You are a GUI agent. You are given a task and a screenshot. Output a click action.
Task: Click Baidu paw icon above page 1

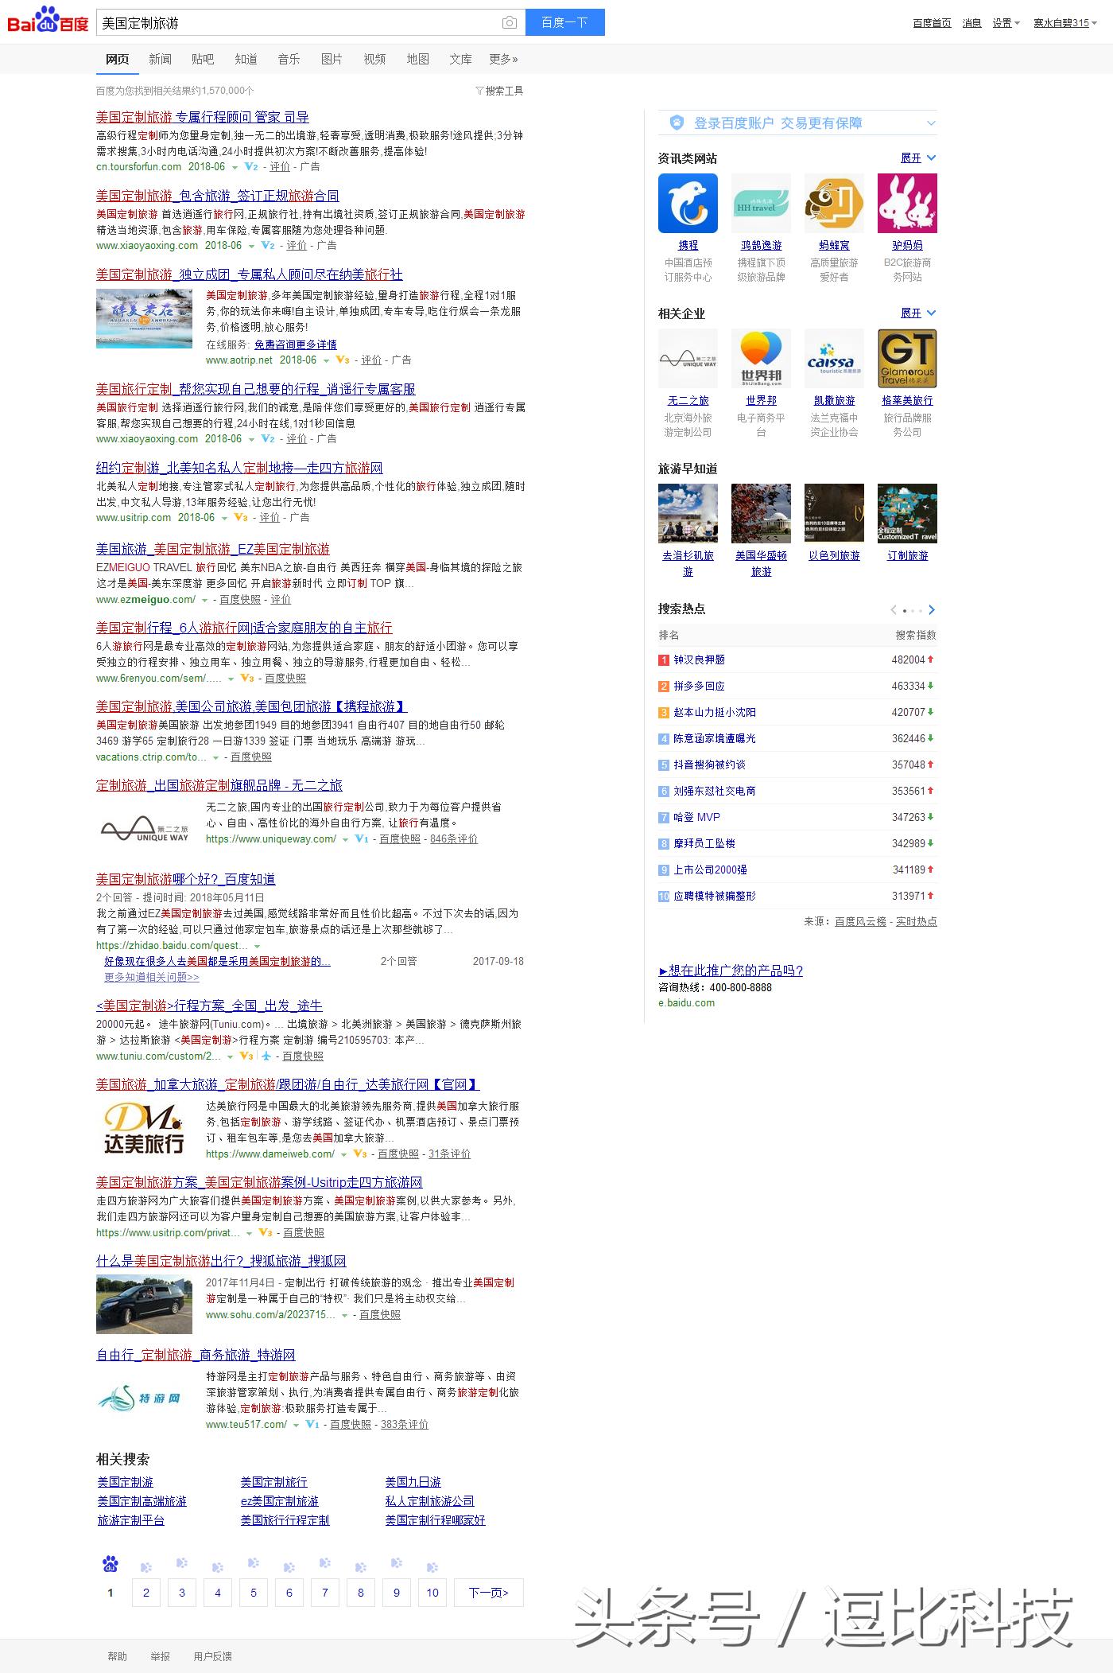click(x=111, y=1564)
